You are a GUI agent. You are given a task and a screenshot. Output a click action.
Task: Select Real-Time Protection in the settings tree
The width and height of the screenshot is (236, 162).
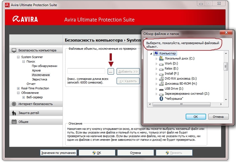35,88
